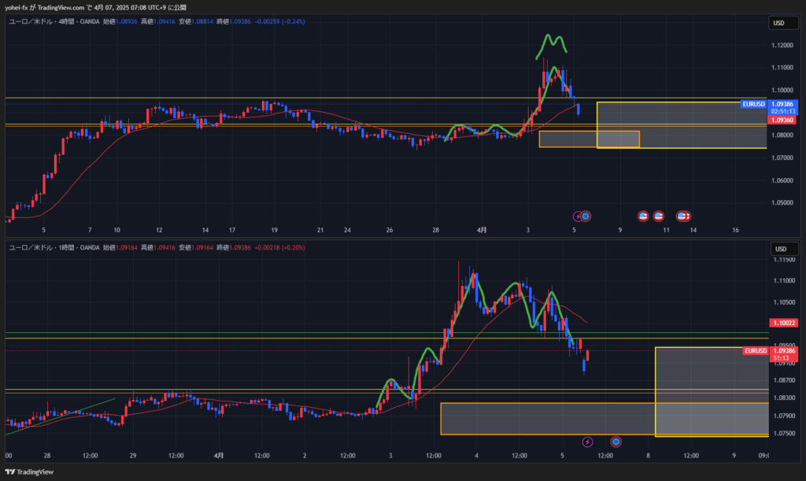Click the rightmost US flag event icon near 14
This screenshot has height=481, width=806.
686,216
